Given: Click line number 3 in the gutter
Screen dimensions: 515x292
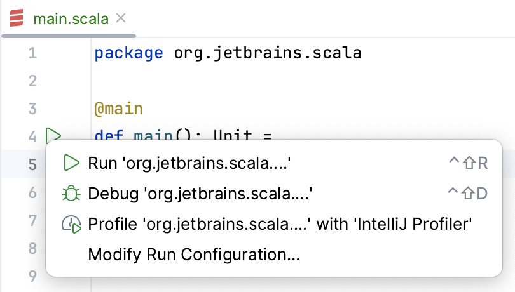Looking at the screenshot, I should click(x=32, y=109).
